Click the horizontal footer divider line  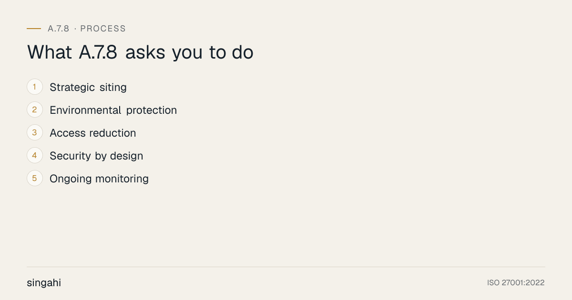(286, 267)
